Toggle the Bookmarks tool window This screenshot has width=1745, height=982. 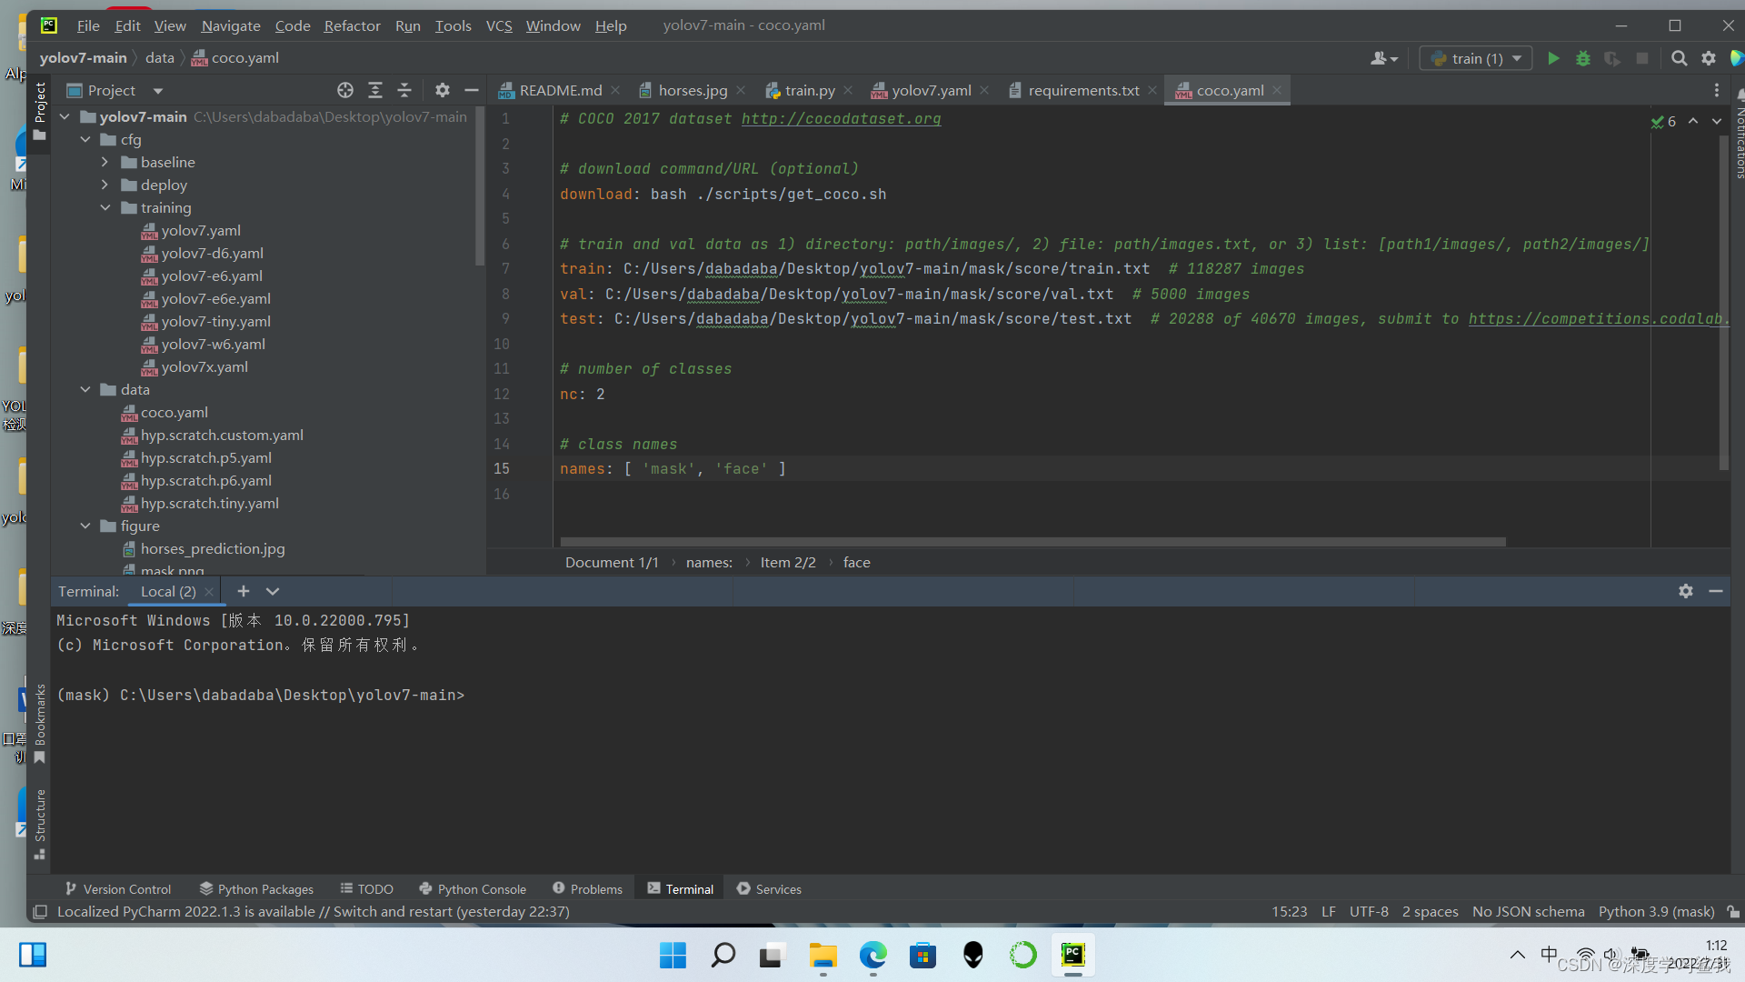(x=40, y=723)
